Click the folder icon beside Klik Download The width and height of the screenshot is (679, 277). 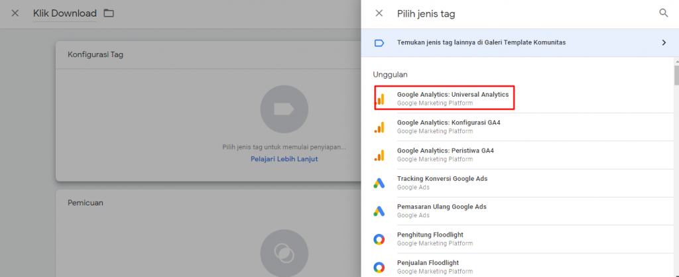click(x=109, y=13)
